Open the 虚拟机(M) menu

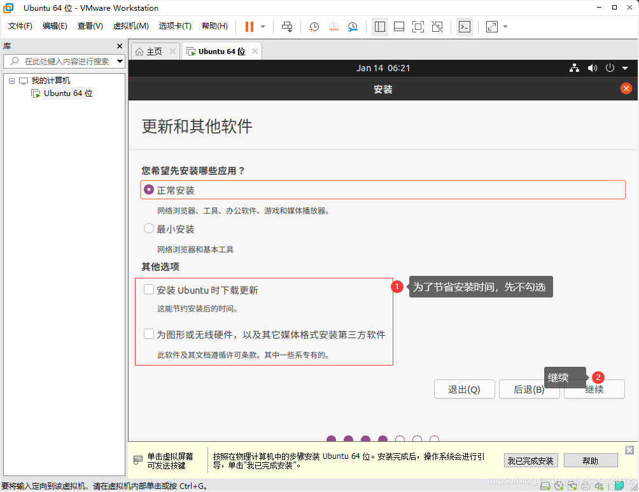pos(130,26)
